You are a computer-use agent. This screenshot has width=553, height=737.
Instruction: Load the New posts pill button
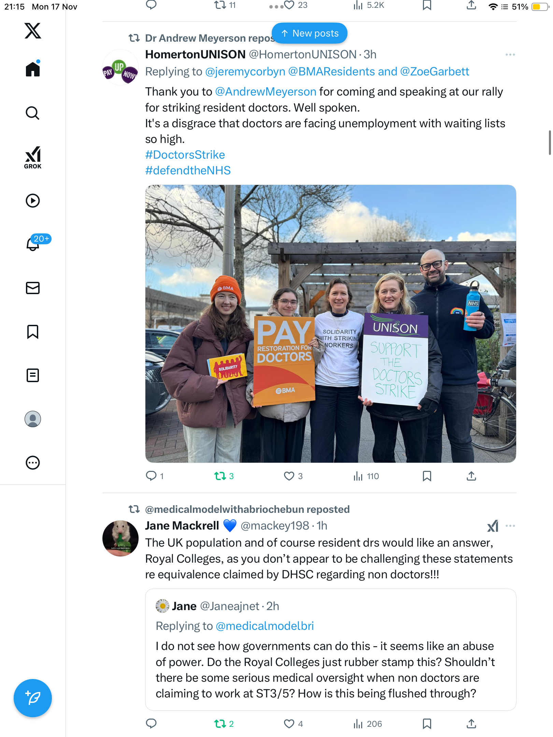point(310,33)
